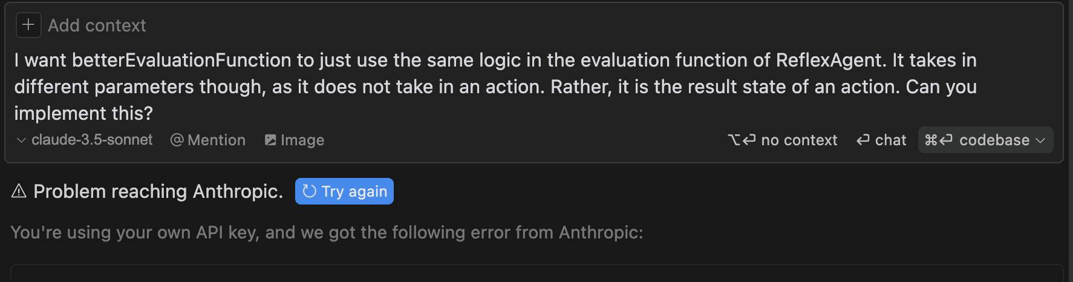Open the codebase dropdown chevron
Image resolution: width=1073 pixels, height=282 pixels.
[1041, 140]
